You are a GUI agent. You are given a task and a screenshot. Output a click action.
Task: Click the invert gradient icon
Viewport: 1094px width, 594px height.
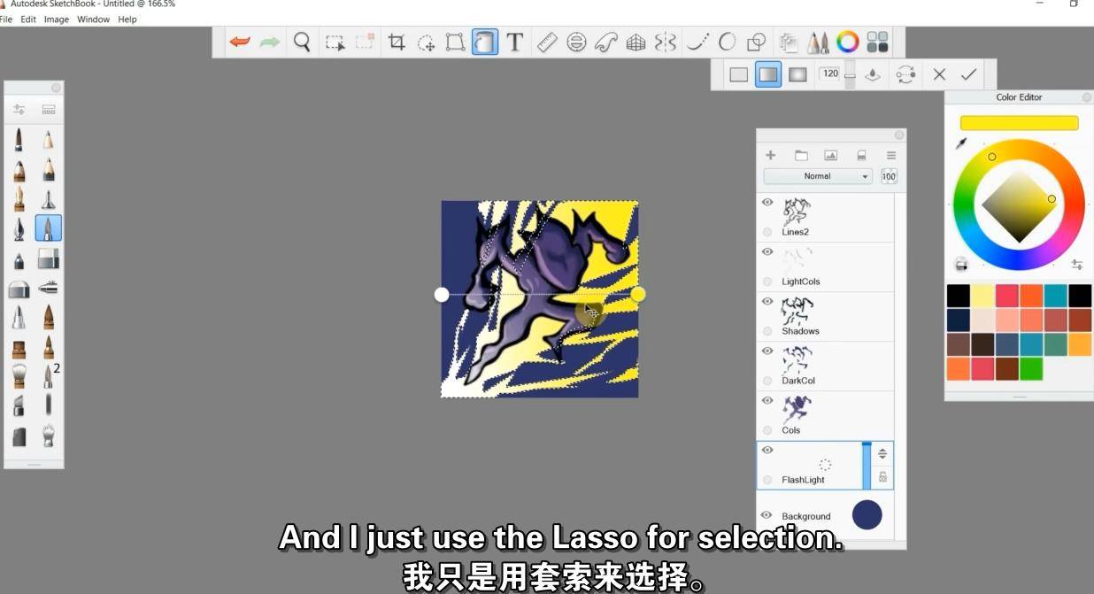(905, 74)
